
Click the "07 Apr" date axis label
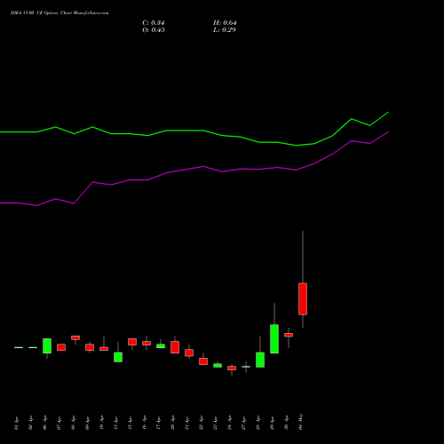click(59, 423)
